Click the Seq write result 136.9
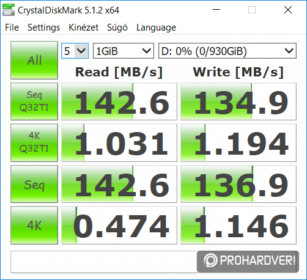 (x=239, y=184)
